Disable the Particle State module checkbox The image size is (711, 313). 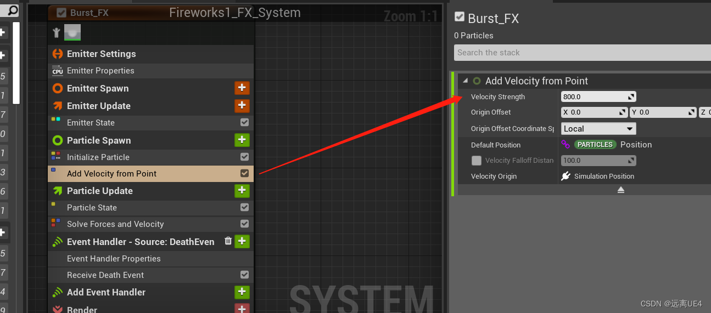[244, 207]
